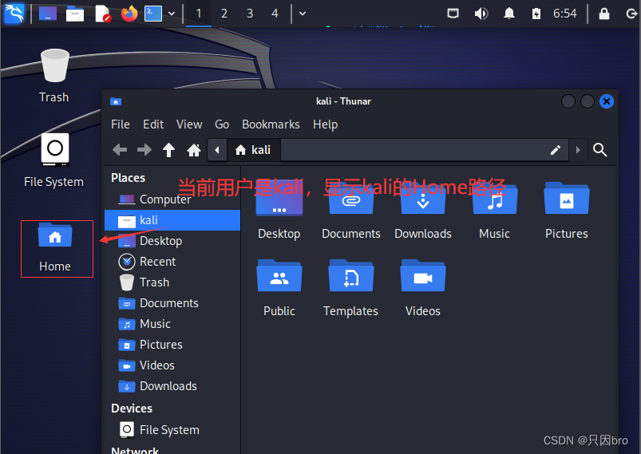This screenshot has height=454, width=641.
Task: Open the Kali dragon applications menu
Action: 14,13
